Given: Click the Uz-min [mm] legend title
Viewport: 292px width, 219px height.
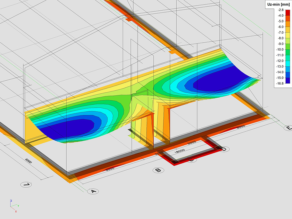Looking at the screenshot, I should [278, 4].
